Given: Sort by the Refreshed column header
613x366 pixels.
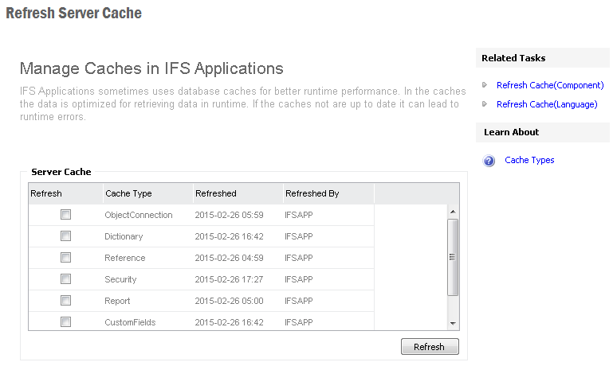Looking at the screenshot, I should (215, 193).
